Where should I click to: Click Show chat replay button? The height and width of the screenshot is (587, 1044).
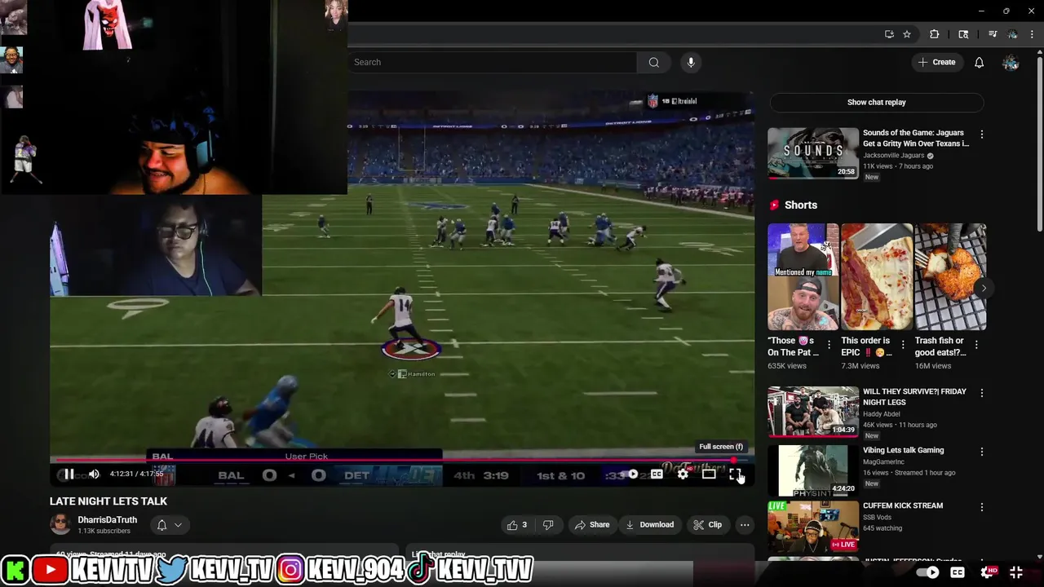tap(877, 102)
